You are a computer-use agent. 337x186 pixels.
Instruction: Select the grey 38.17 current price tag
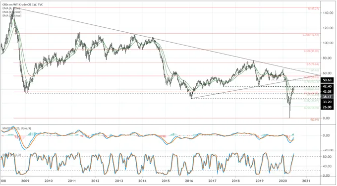[x=327, y=97]
